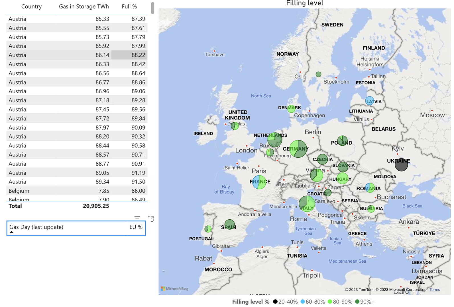The image size is (454, 307).
Task: Toggle the 90%+ filling level legend
Action: (365, 302)
